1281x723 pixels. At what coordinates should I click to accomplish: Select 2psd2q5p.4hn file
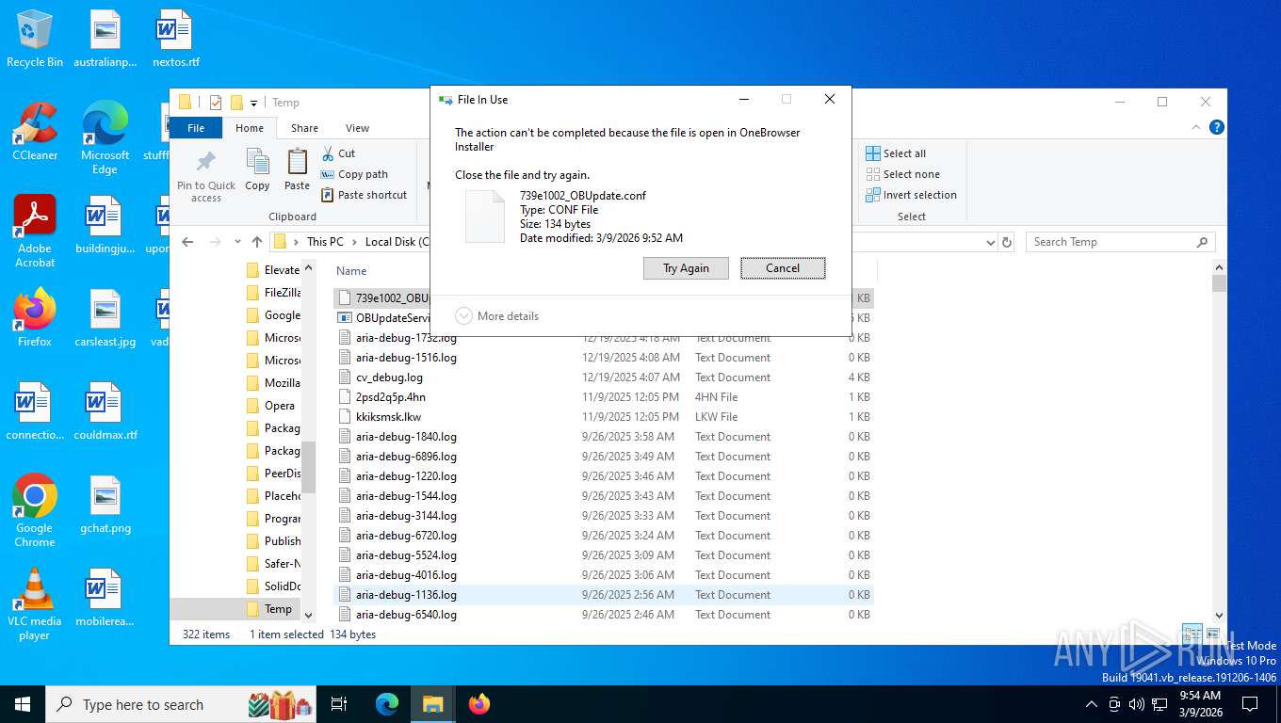[x=603, y=397]
